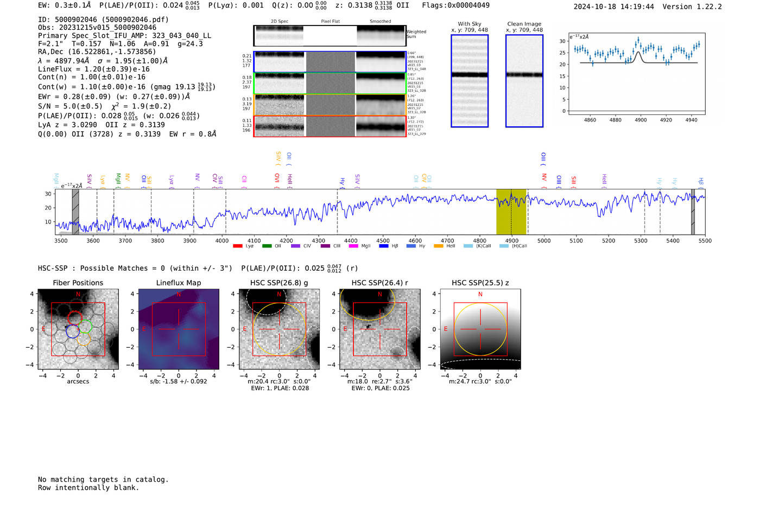Click the 3500 wavelength tick on spectrum axis
This screenshot has height=517, width=760.
[61, 241]
